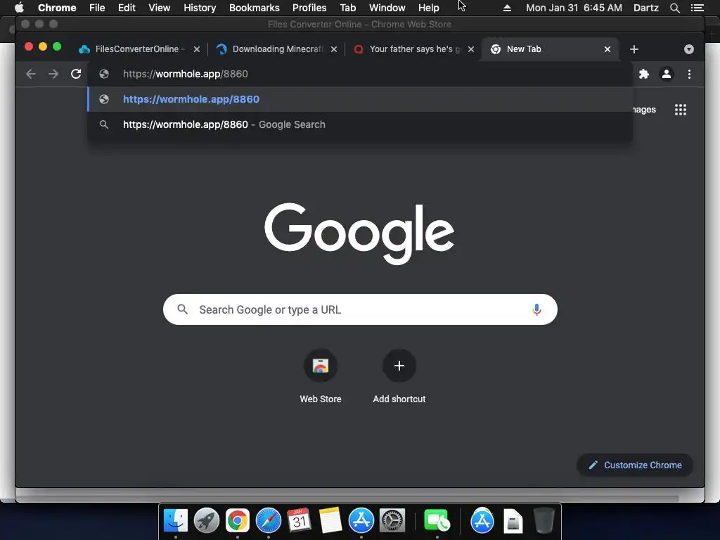Open the Chrome application menu
This screenshot has width=720, height=540.
[x=57, y=8]
